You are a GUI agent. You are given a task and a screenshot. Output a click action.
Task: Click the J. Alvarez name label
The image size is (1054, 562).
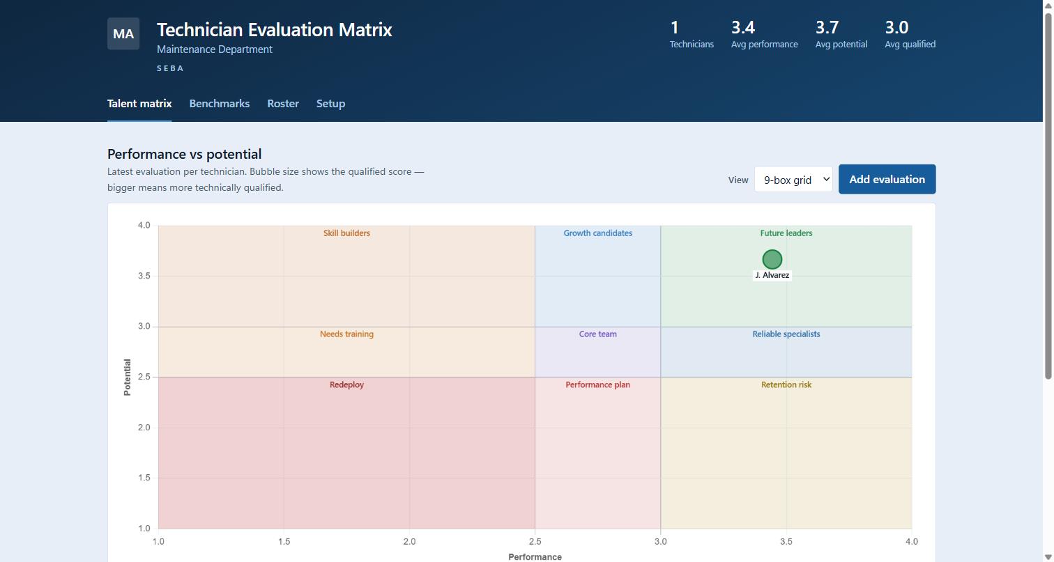[x=772, y=275]
